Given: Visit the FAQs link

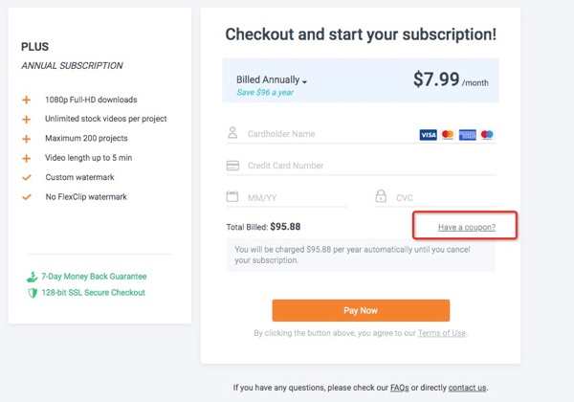Looking at the screenshot, I should pos(400,388).
